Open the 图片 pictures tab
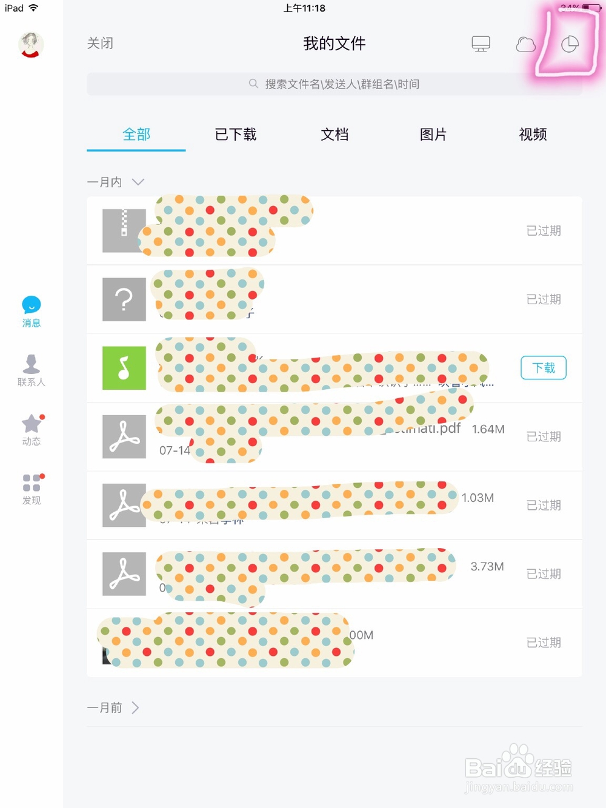Image resolution: width=606 pixels, height=808 pixels. 433,135
